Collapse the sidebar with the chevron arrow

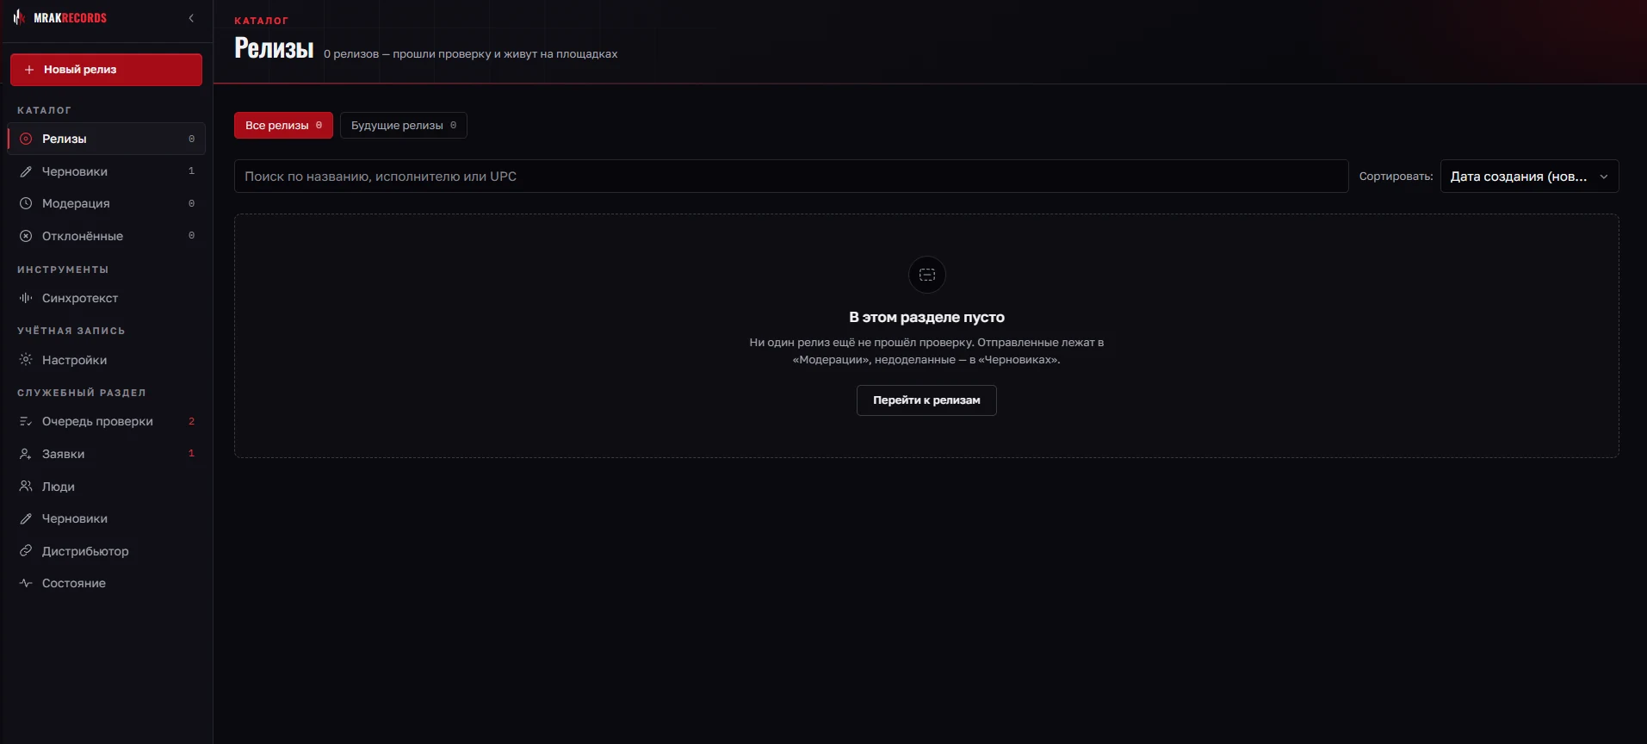tap(191, 18)
